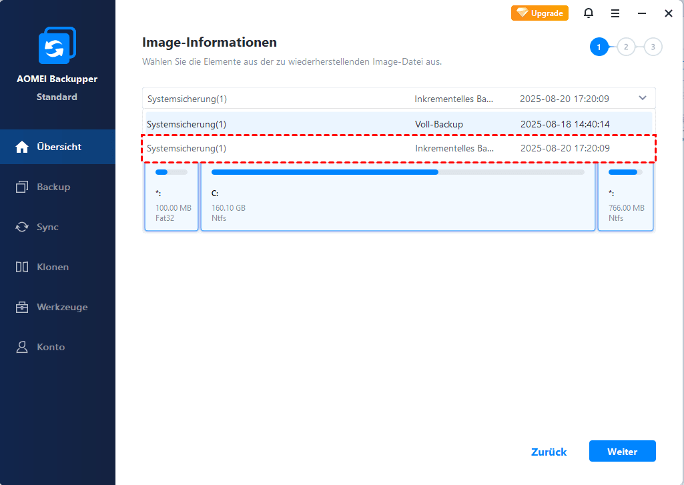Screen dimensions: 684x485
Task: Click the Standard edition label
Action: (57, 97)
